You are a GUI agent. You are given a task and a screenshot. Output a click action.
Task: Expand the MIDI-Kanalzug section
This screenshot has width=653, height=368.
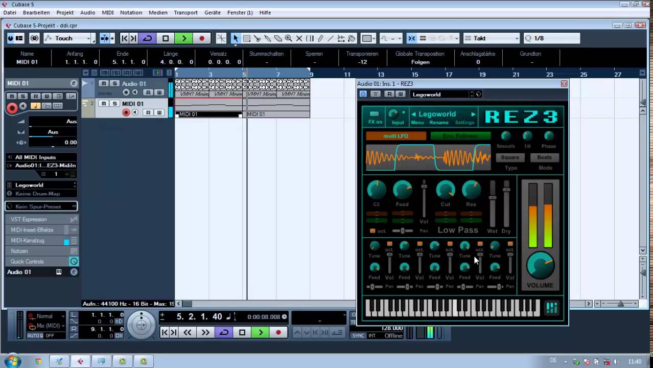point(41,241)
